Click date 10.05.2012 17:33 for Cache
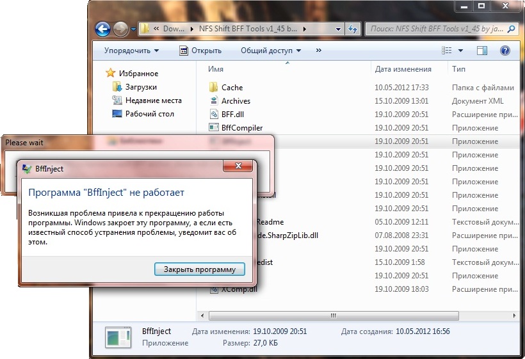The height and width of the screenshot is (359, 525). tap(401, 87)
